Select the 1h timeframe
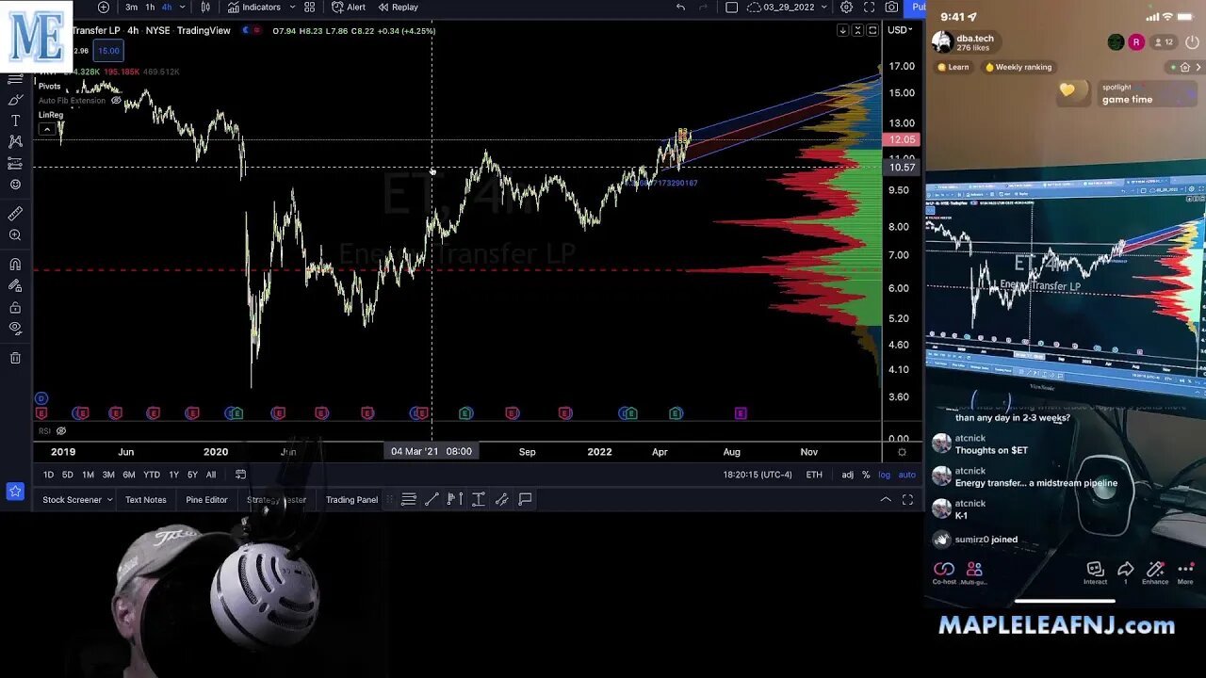 coord(150,7)
